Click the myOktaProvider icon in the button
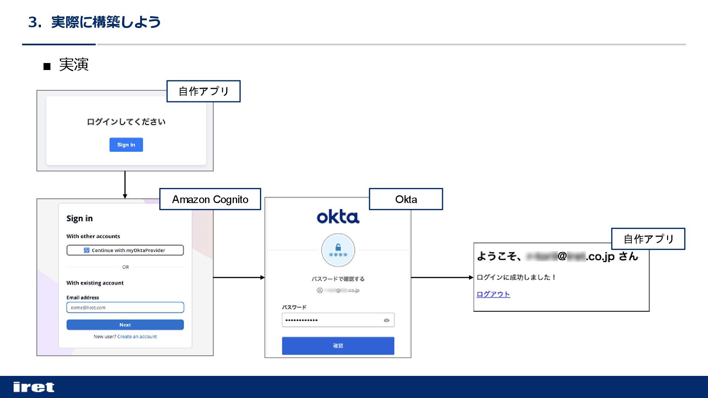 pos(87,250)
